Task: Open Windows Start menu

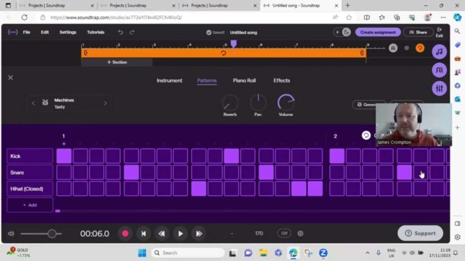Action: click(142, 253)
